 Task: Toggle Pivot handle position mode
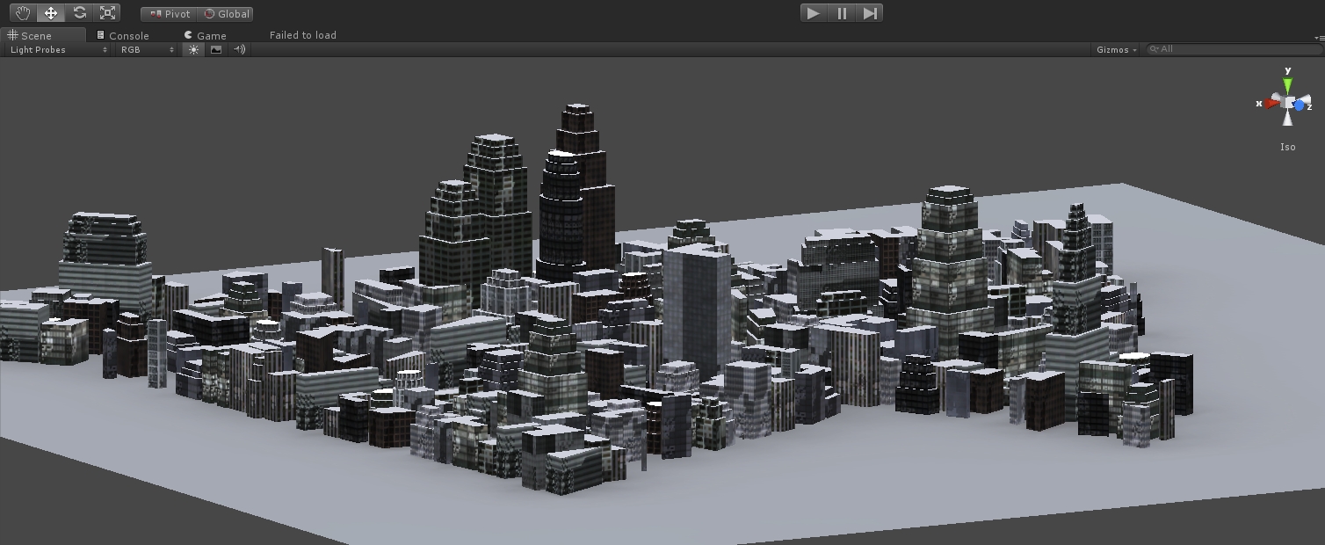(x=169, y=14)
